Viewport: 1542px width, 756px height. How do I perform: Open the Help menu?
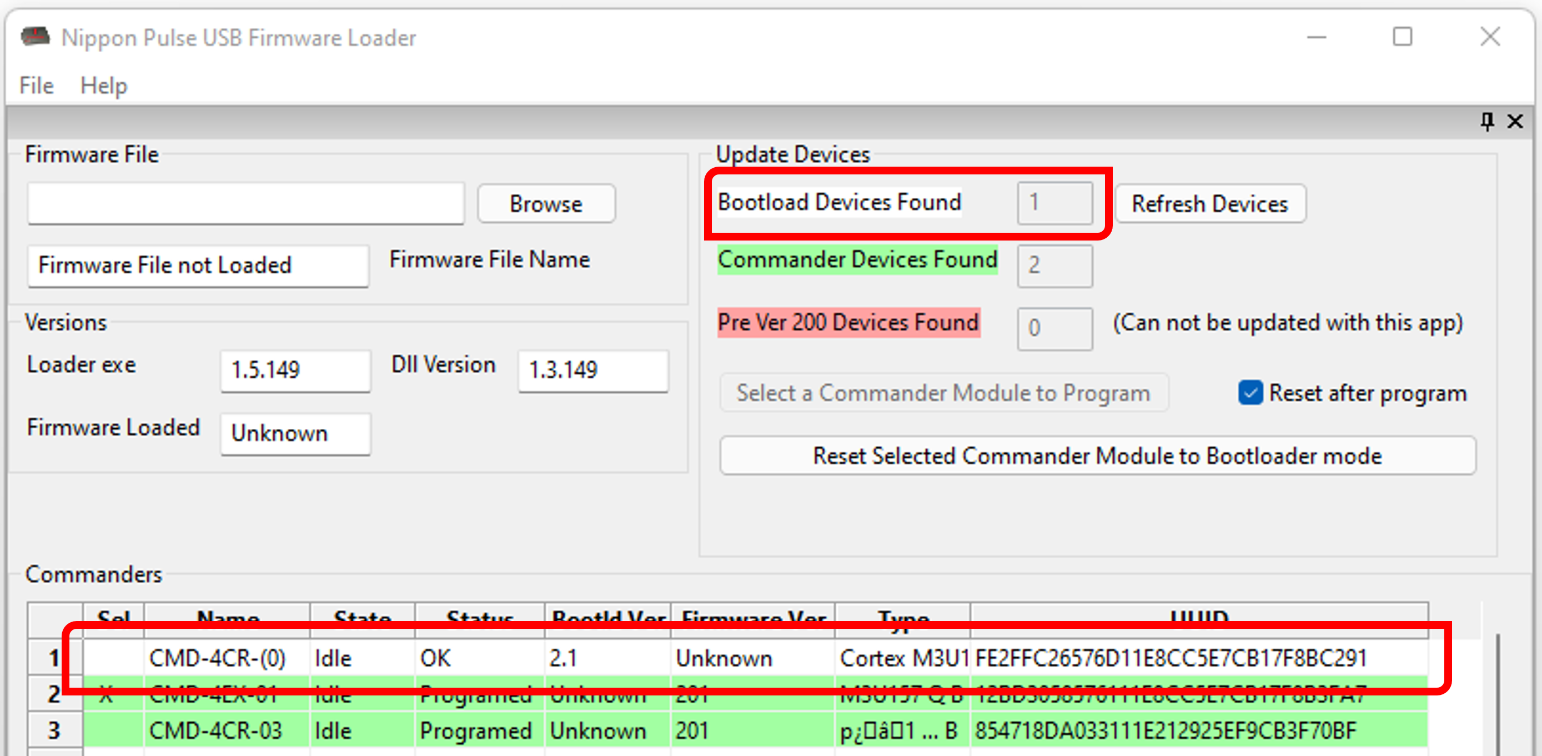coord(104,85)
